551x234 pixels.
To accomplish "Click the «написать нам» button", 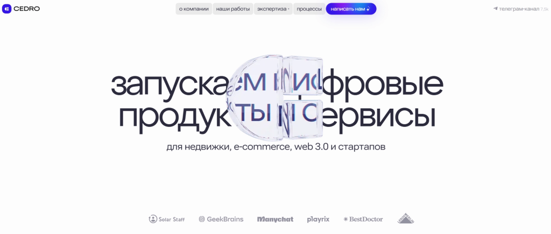I will tap(351, 9).
